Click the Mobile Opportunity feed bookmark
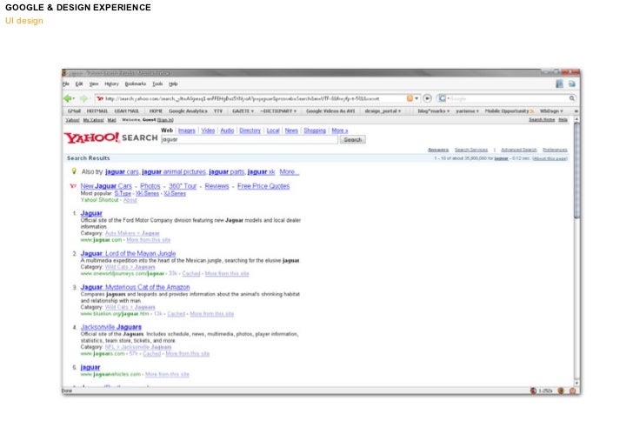The width and height of the screenshot is (633, 448). coord(509,110)
